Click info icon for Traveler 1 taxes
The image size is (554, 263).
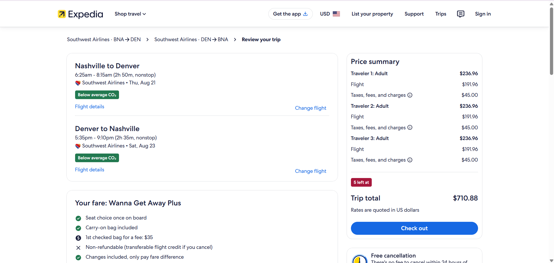[x=410, y=95]
